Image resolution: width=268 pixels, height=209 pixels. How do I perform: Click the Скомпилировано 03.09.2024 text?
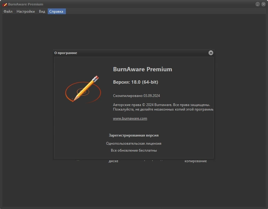[x=136, y=96]
